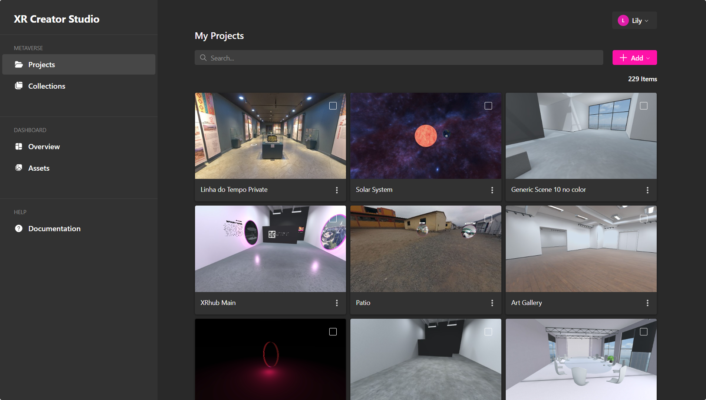Click the Overview dashboard grid icon

(19, 147)
